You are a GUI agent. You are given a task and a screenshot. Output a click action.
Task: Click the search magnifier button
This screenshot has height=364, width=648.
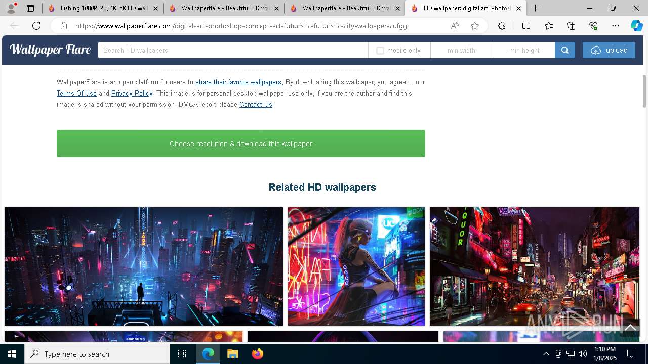pyautogui.click(x=565, y=50)
